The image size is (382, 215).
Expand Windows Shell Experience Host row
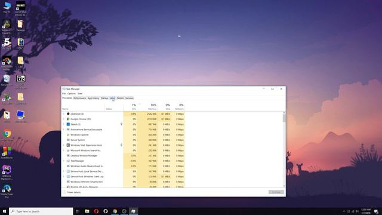coord(64,145)
